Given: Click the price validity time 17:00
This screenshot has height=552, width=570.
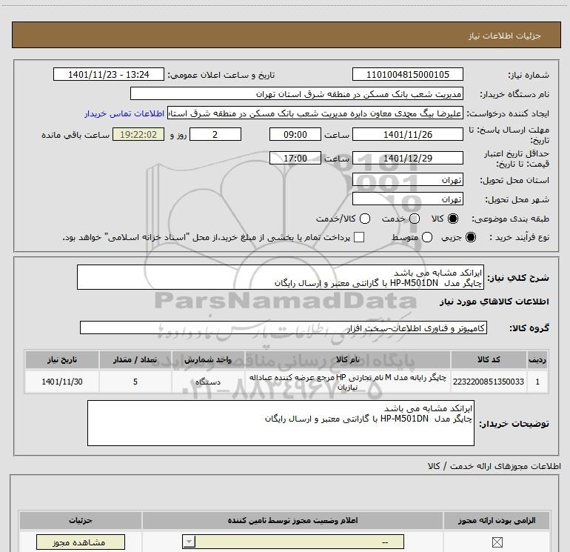Looking at the screenshot, I should pos(295,158).
